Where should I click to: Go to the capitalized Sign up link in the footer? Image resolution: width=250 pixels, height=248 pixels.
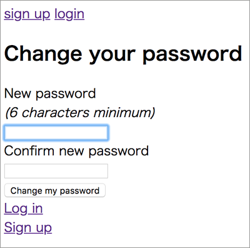(28, 227)
